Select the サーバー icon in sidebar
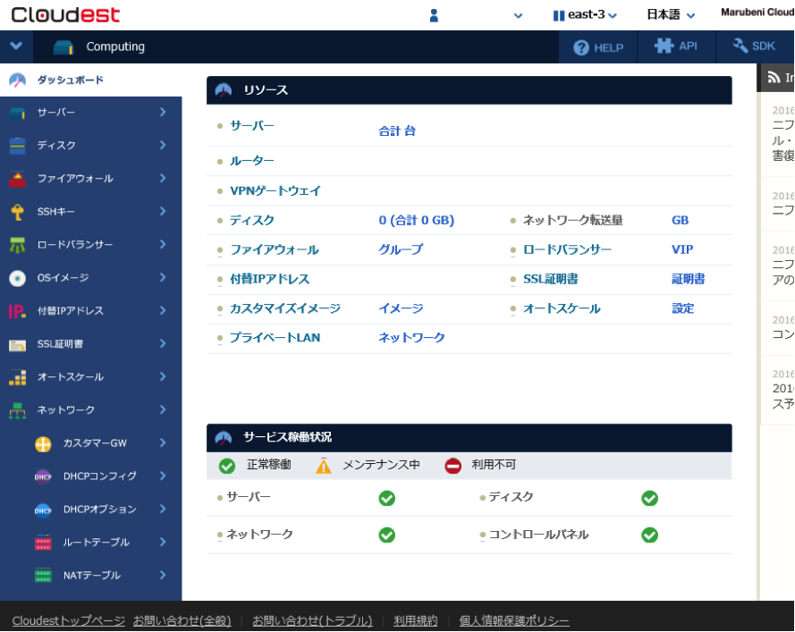 click(x=16, y=114)
